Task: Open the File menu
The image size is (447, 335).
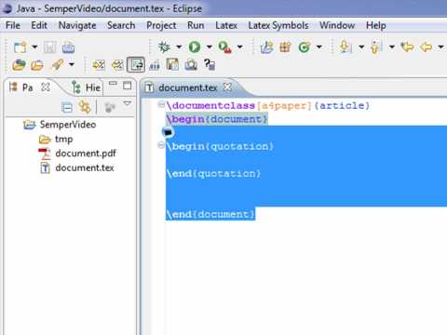Action: (x=13, y=25)
